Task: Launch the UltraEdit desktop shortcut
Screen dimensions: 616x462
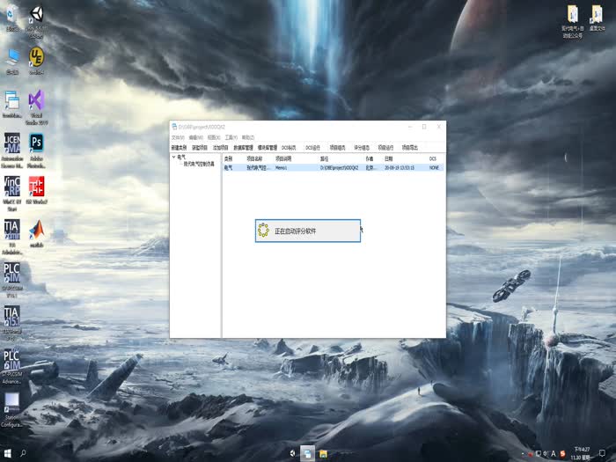Action: [x=36, y=58]
